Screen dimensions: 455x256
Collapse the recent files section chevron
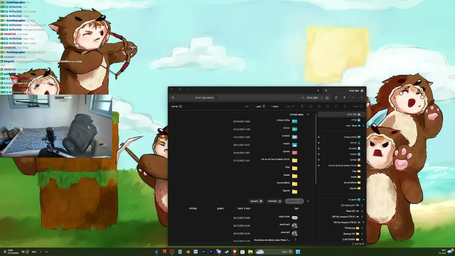[308, 201]
